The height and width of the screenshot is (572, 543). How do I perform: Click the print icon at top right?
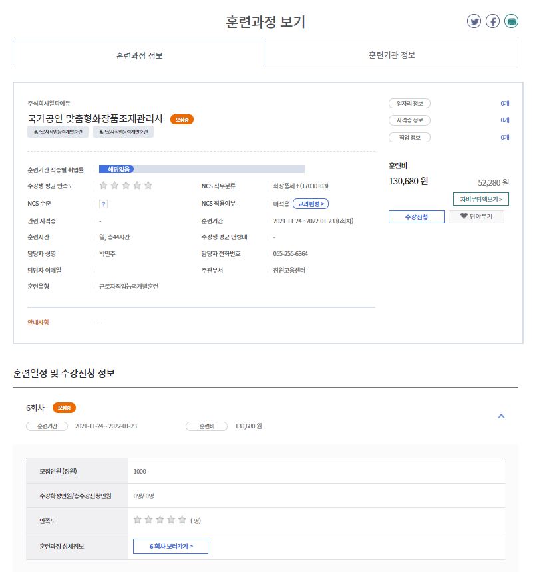point(511,21)
